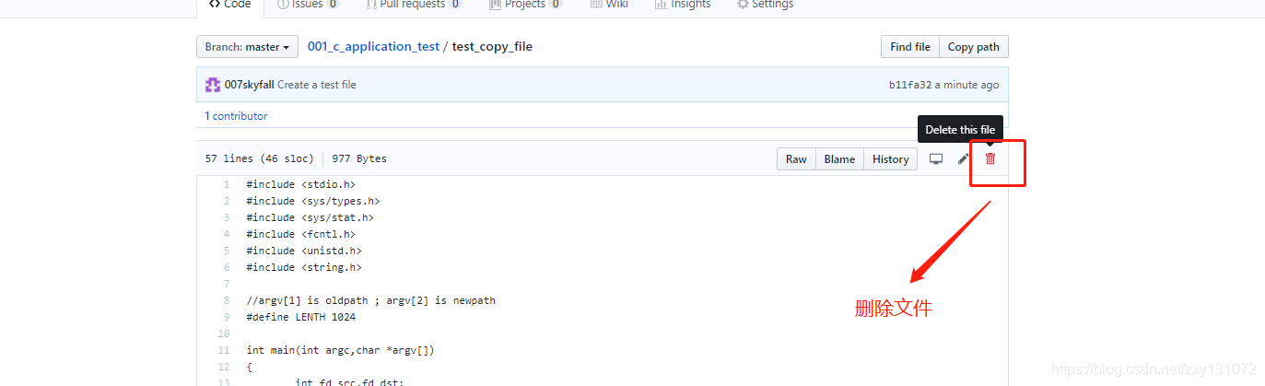Image resolution: width=1265 pixels, height=386 pixels.
Task: Open commit hash b11fa32
Action: (910, 85)
